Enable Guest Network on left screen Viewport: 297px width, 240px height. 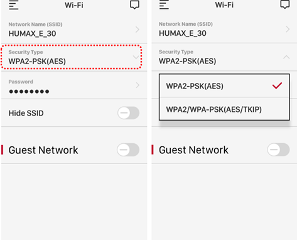[128, 150]
